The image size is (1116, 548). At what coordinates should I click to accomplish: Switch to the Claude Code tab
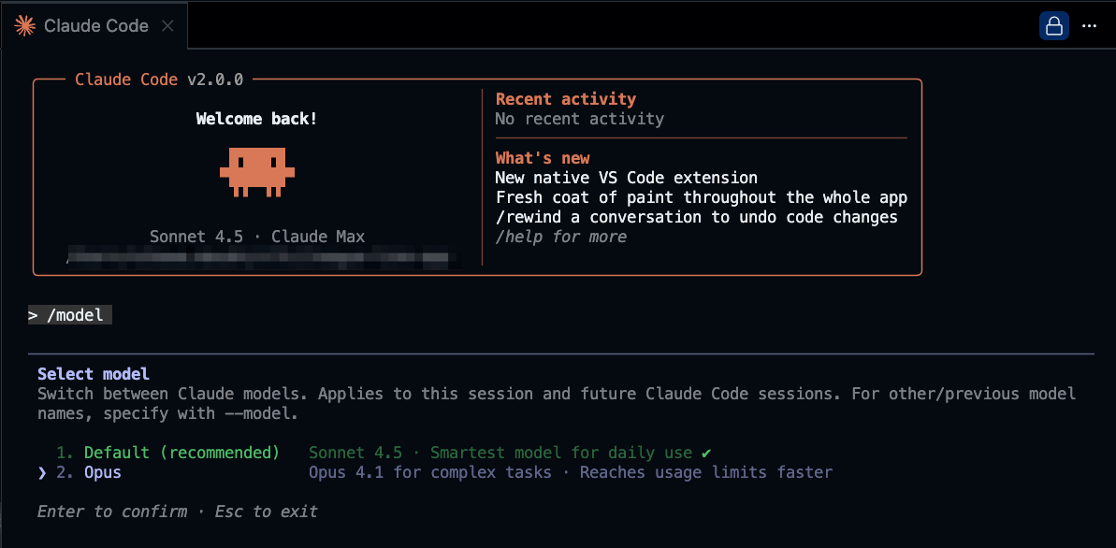95,25
